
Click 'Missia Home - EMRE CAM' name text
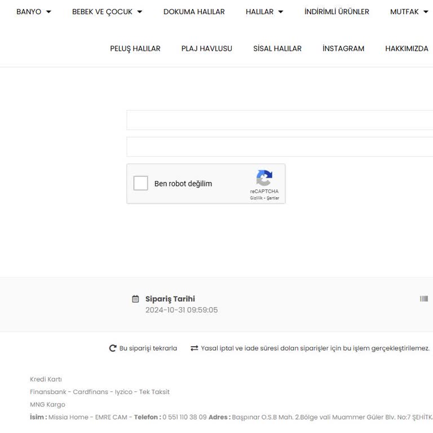tap(88, 417)
